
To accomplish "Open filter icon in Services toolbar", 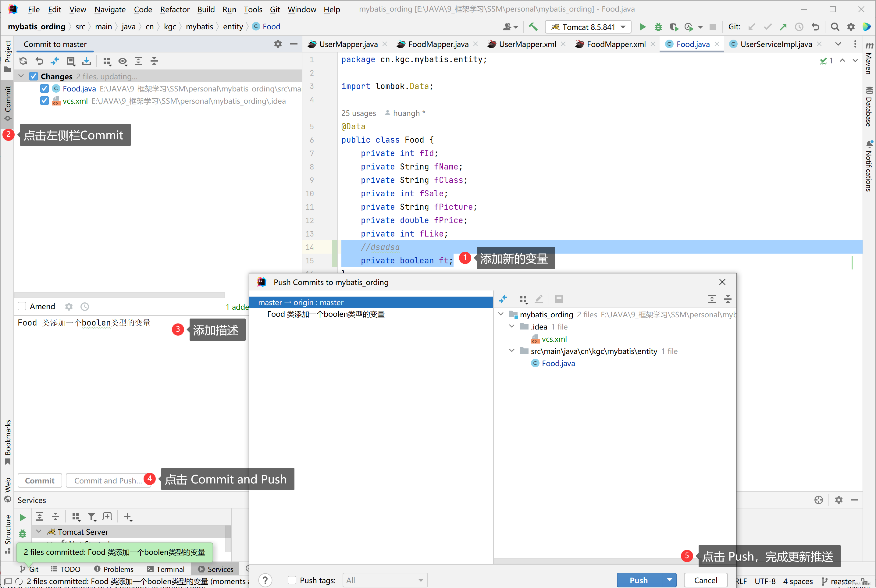I will (92, 517).
